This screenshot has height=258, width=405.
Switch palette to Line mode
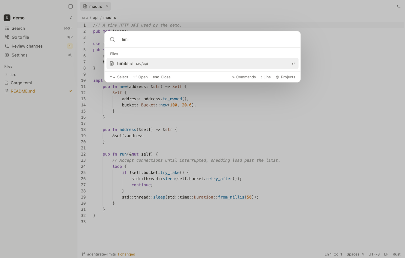(x=266, y=77)
